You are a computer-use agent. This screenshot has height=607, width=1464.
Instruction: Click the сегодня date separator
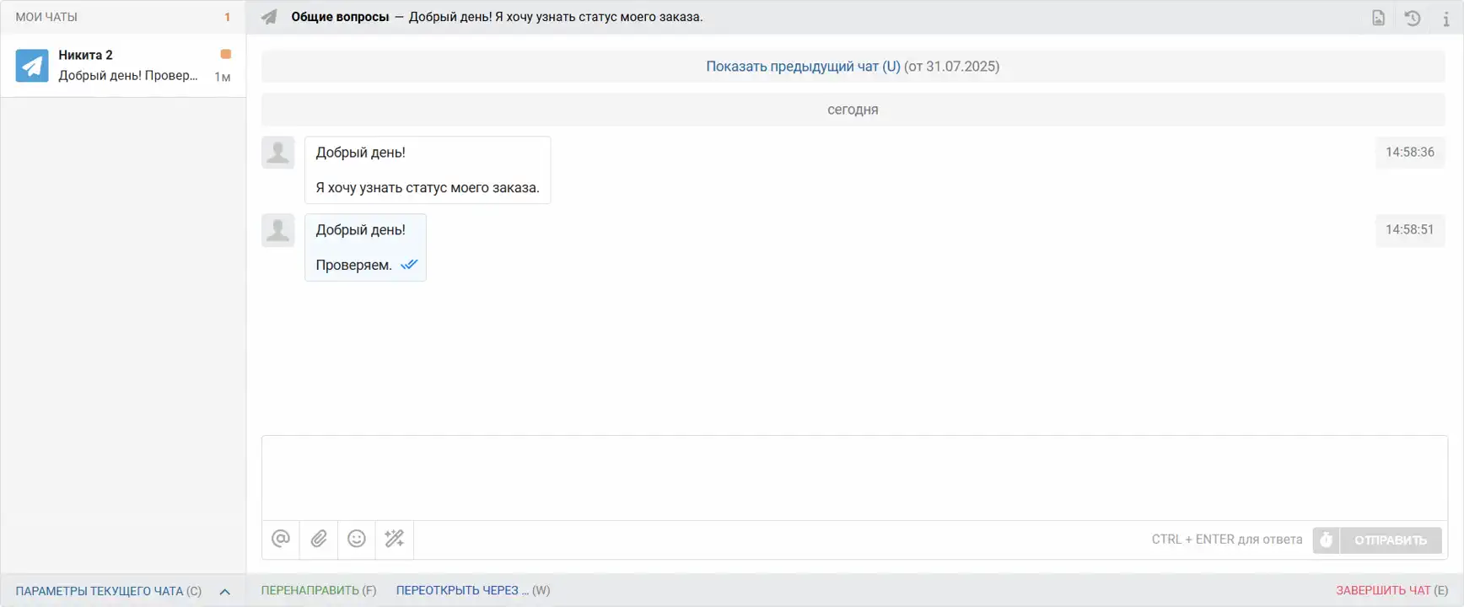(x=853, y=110)
